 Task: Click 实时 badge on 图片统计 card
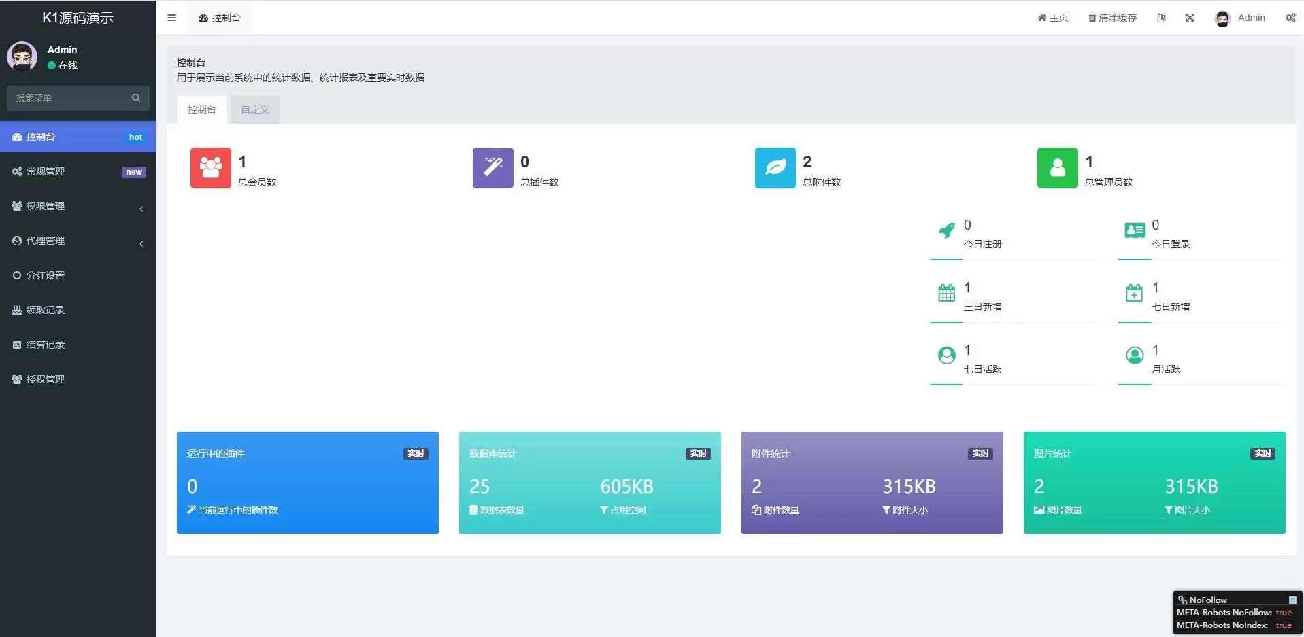pyautogui.click(x=1263, y=453)
